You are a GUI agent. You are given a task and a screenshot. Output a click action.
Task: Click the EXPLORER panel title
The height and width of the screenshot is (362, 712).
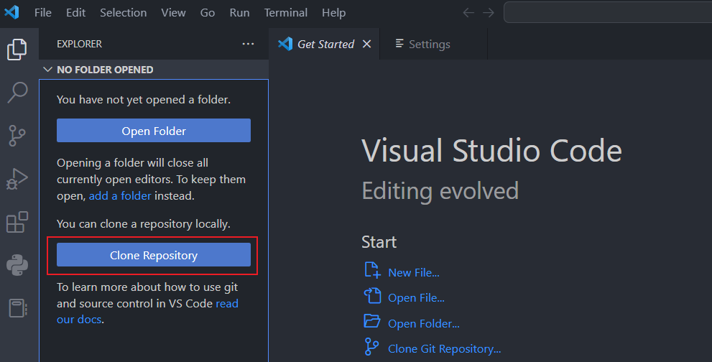tap(80, 44)
